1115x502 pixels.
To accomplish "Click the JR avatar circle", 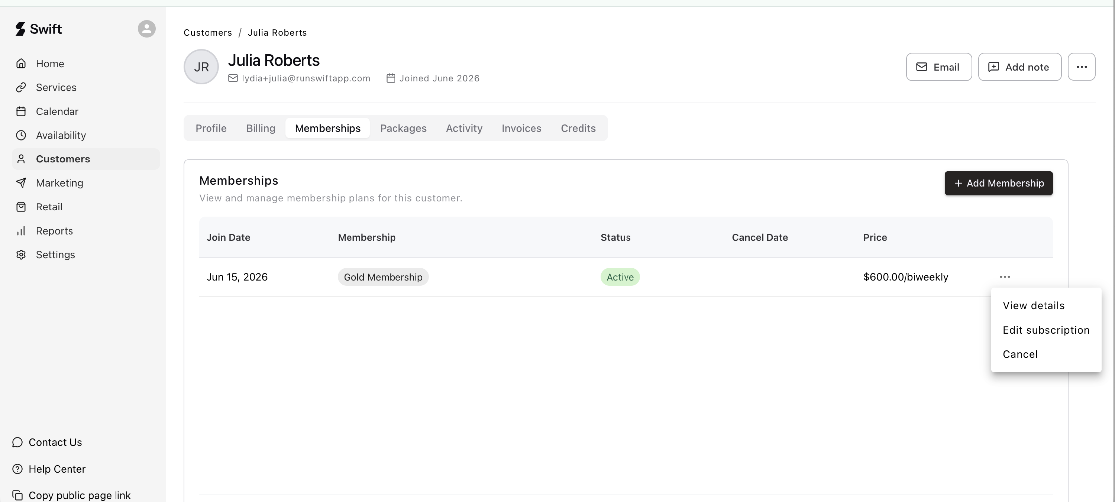I will [x=201, y=67].
